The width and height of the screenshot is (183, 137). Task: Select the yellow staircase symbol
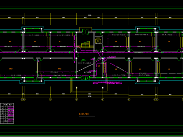85,45
